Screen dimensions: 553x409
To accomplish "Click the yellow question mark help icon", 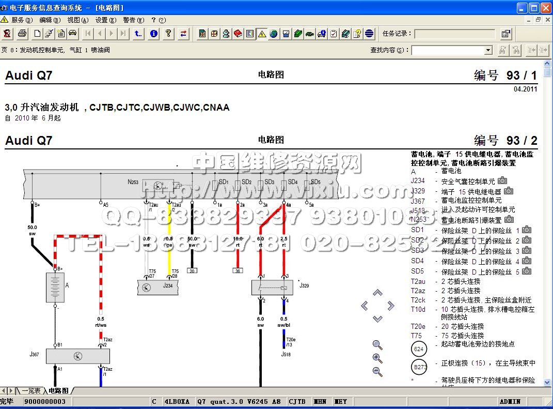I will (168, 34).
